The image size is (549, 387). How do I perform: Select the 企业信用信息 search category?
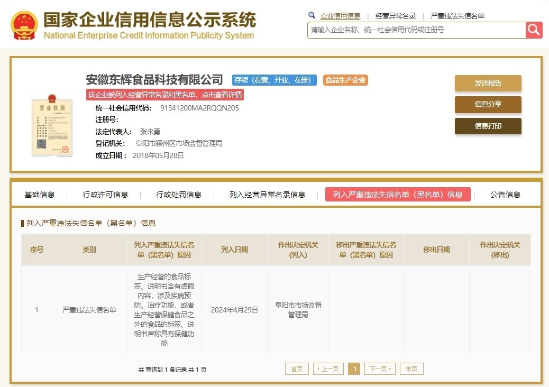(340, 16)
